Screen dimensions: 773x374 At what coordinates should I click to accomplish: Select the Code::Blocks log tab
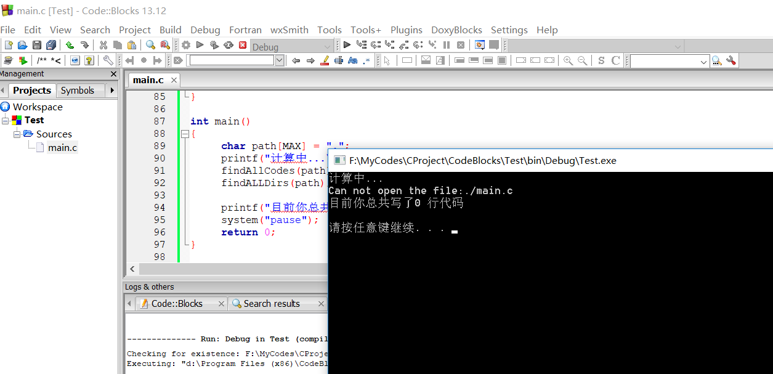point(177,303)
